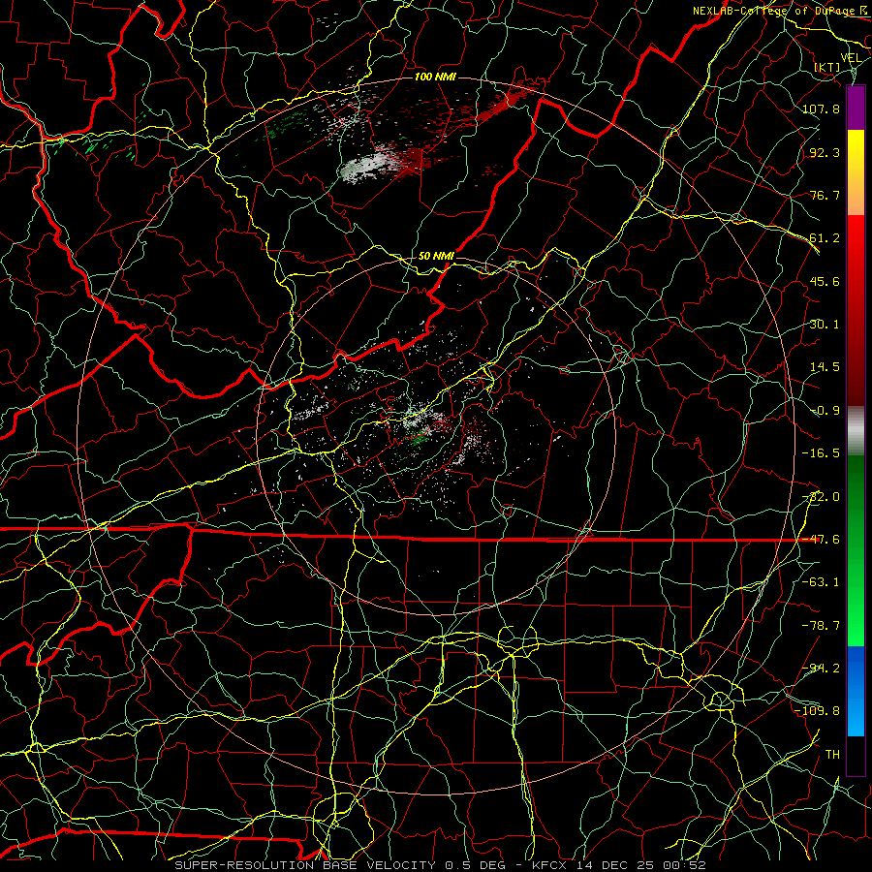Select the 30.1 velocity scale value

(825, 324)
